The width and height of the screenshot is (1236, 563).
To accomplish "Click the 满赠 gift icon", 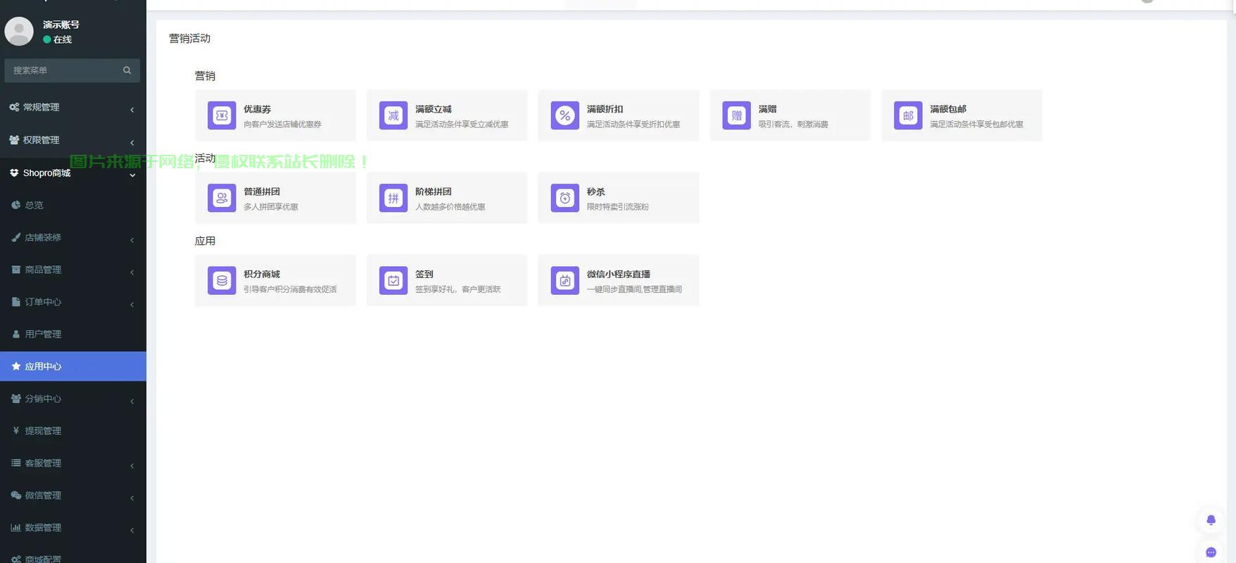I will tap(736, 115).
